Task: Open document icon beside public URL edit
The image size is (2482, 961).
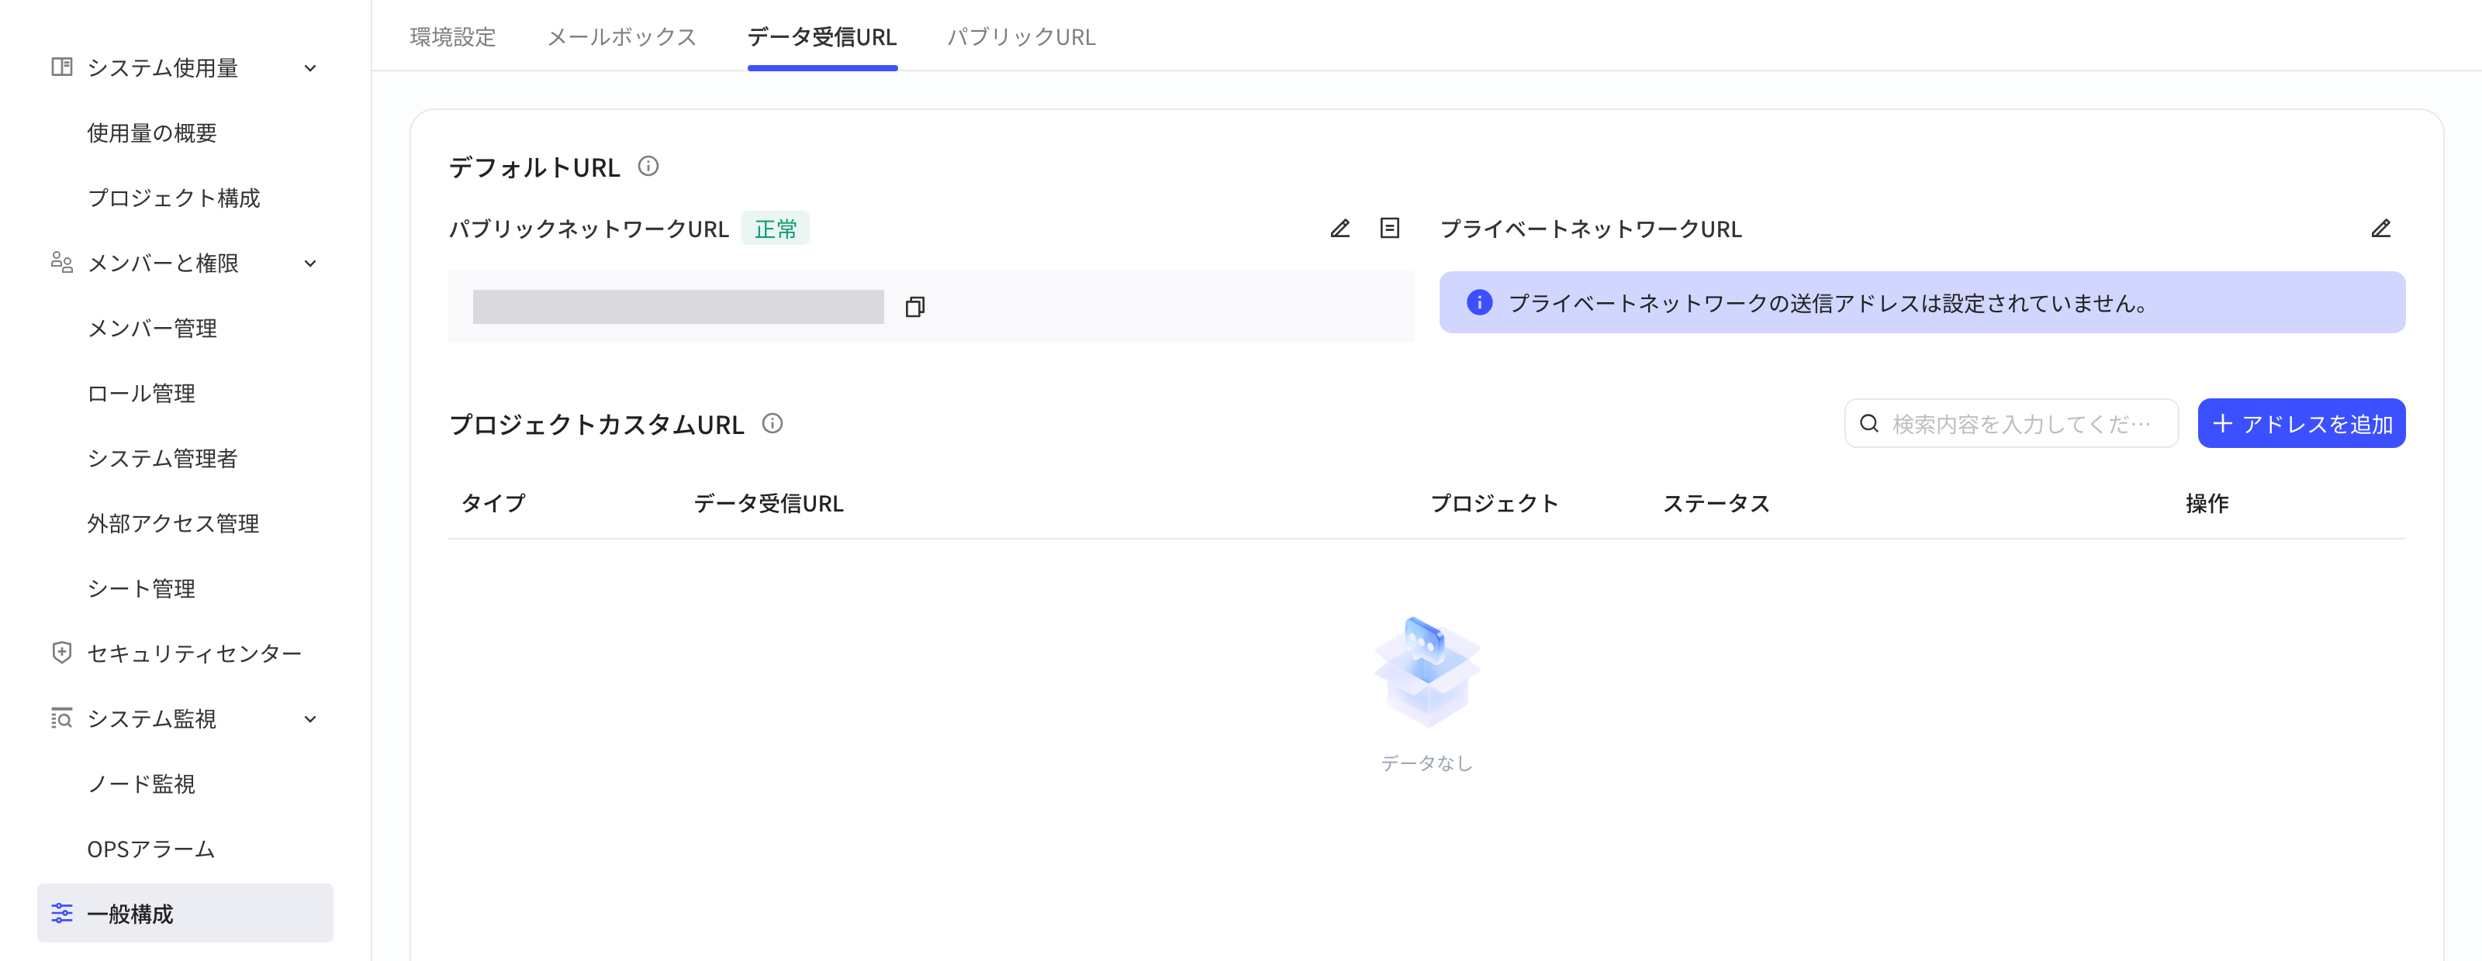Action: [x=1389, y=228]
